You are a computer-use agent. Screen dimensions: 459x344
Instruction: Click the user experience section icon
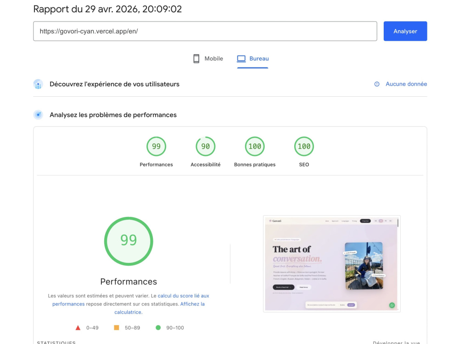pos(38,84)
